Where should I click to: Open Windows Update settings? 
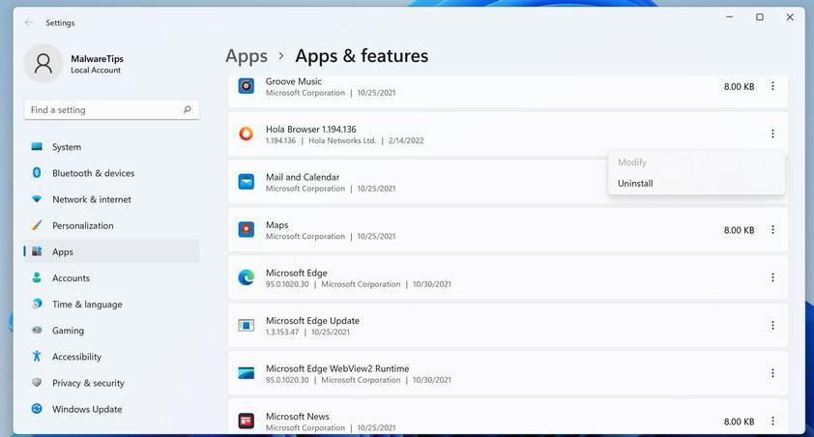pos(111,409)
